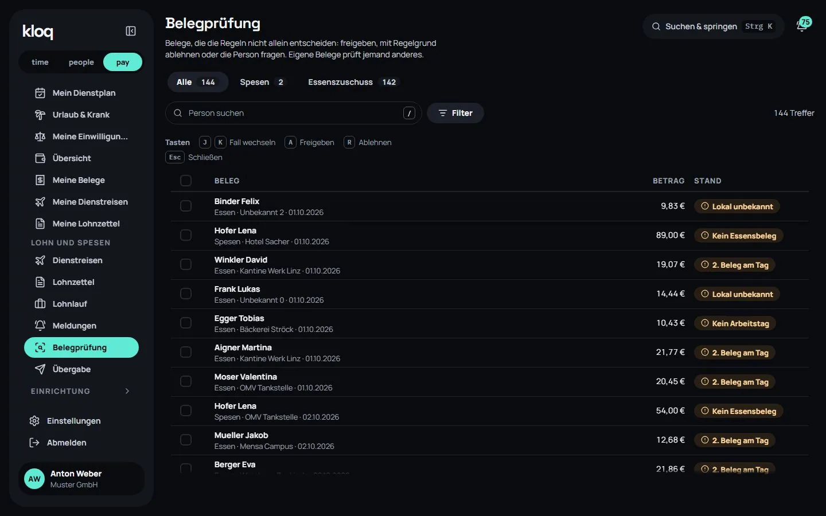
Task: Check the Winkler David row checkbox
Action: click(x=186, y=264)
